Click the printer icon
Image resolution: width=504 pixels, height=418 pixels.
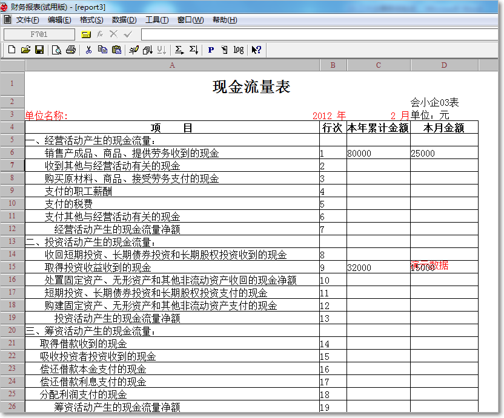click(x=70, y=50)
